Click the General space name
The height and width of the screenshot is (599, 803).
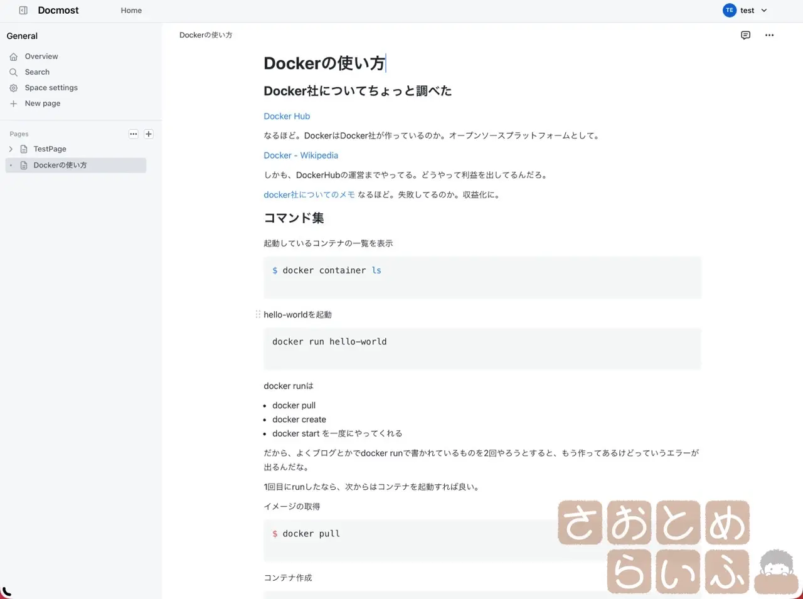tap(22, 36)
